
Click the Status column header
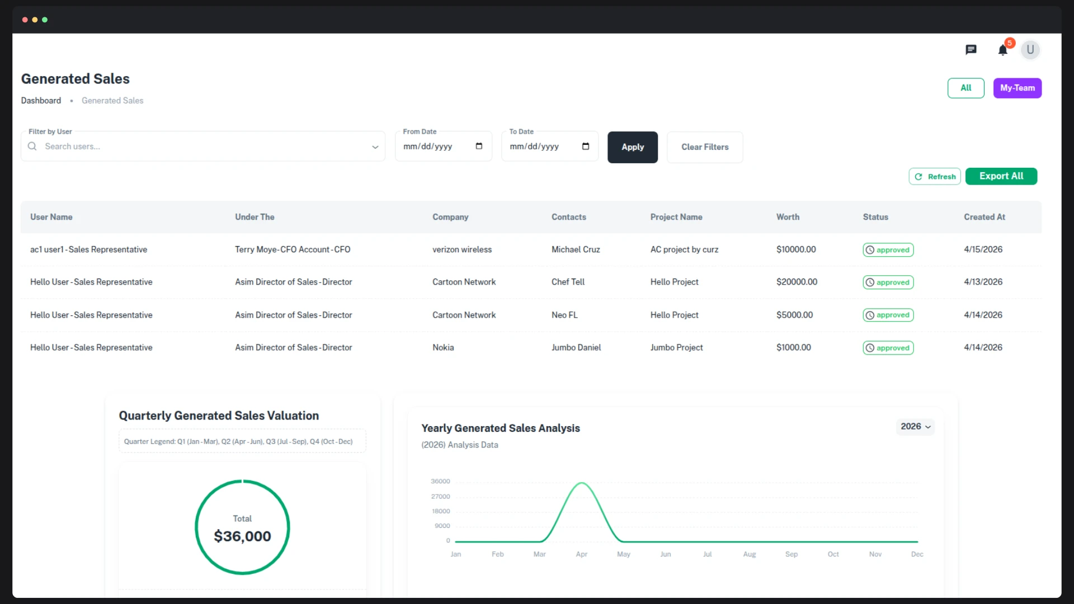point(875,217)
